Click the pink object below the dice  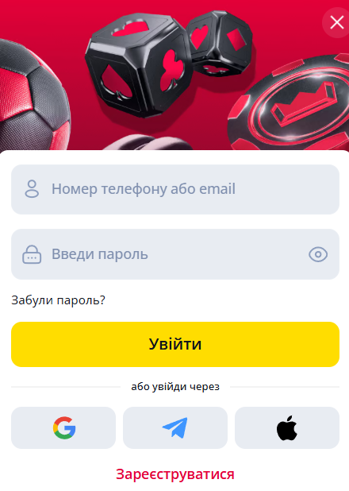pos(147,143)
